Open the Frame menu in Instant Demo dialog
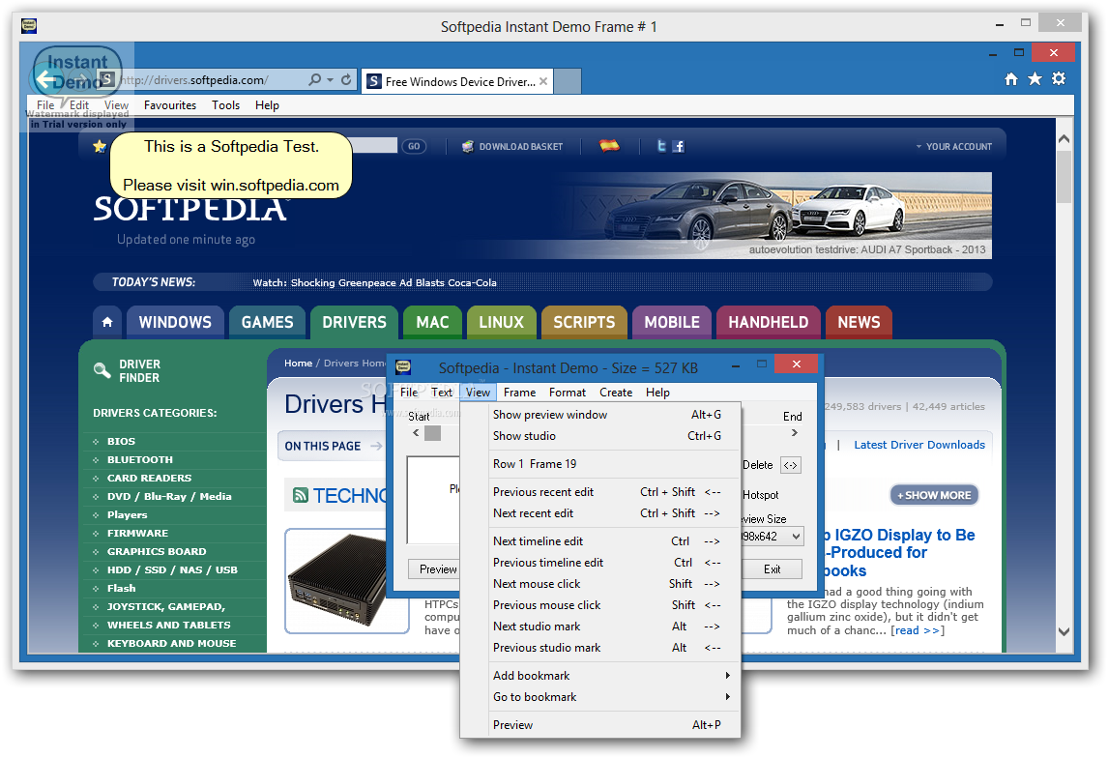The width and height of the screenshot is (1108, 758). click(519, 393)
